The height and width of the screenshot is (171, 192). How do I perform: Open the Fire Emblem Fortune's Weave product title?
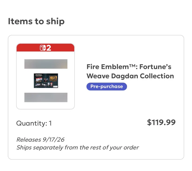pos(130,71)
